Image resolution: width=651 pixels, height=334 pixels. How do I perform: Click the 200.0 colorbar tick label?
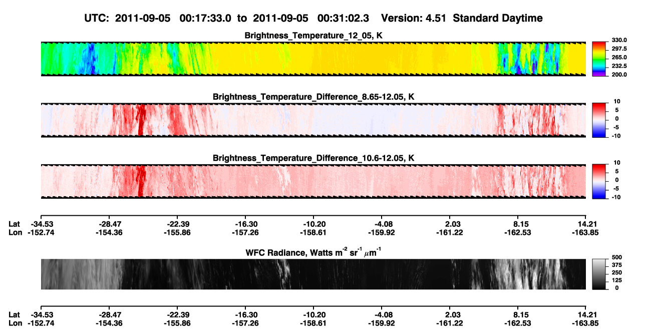619,75
